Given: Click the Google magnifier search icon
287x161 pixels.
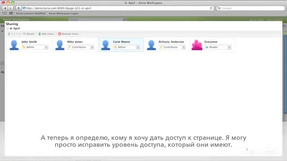Looking at the screenshot, I should [x=219, y=8].
